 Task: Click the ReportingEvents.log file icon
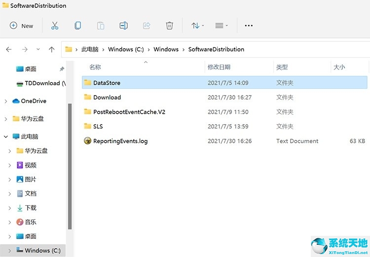click(x=87, y=141)
